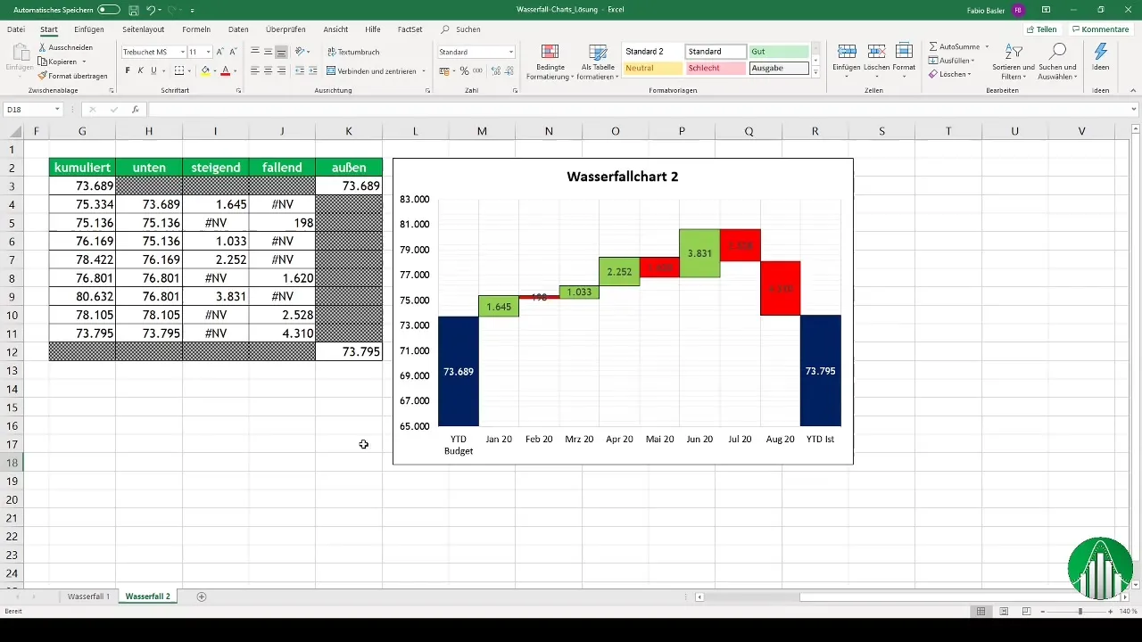Image resolution: width=1142 pixels, height=642 pixels.
Task: Toggle underline U formatting
Action: (153, 70)
